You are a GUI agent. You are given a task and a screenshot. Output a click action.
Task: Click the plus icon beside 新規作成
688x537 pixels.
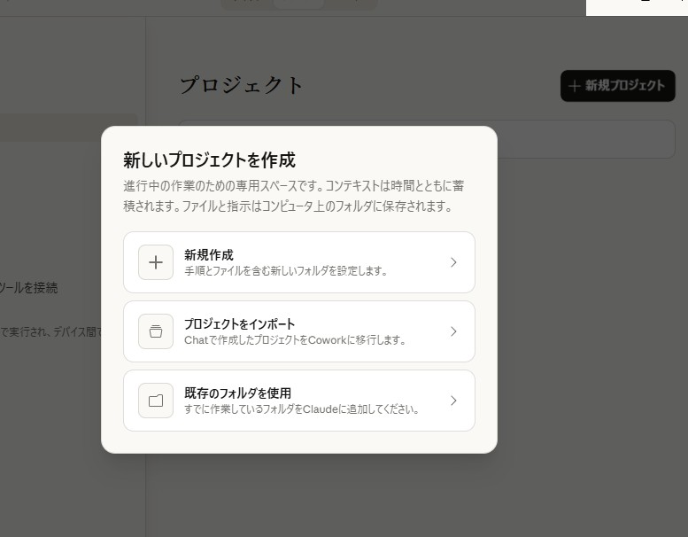coord(156,262)
